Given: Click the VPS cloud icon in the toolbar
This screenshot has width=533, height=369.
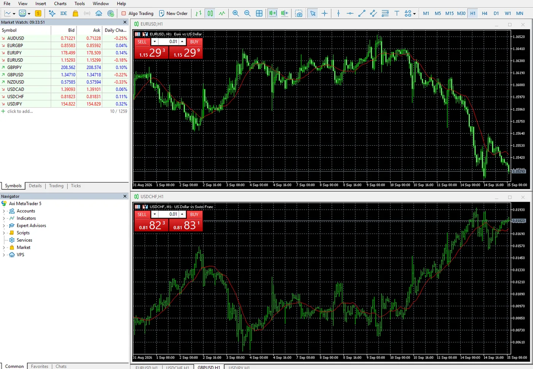Looking at the screenshot, I should (x=99, y=13).
